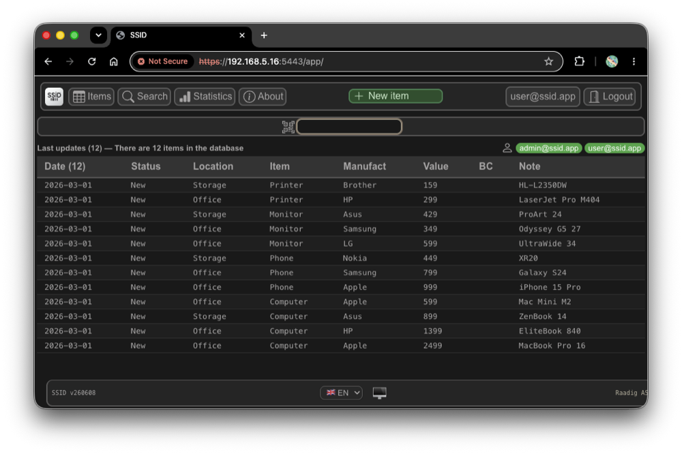
Task: Select the UltraWide 34 note
Action: tap(547, 243)
